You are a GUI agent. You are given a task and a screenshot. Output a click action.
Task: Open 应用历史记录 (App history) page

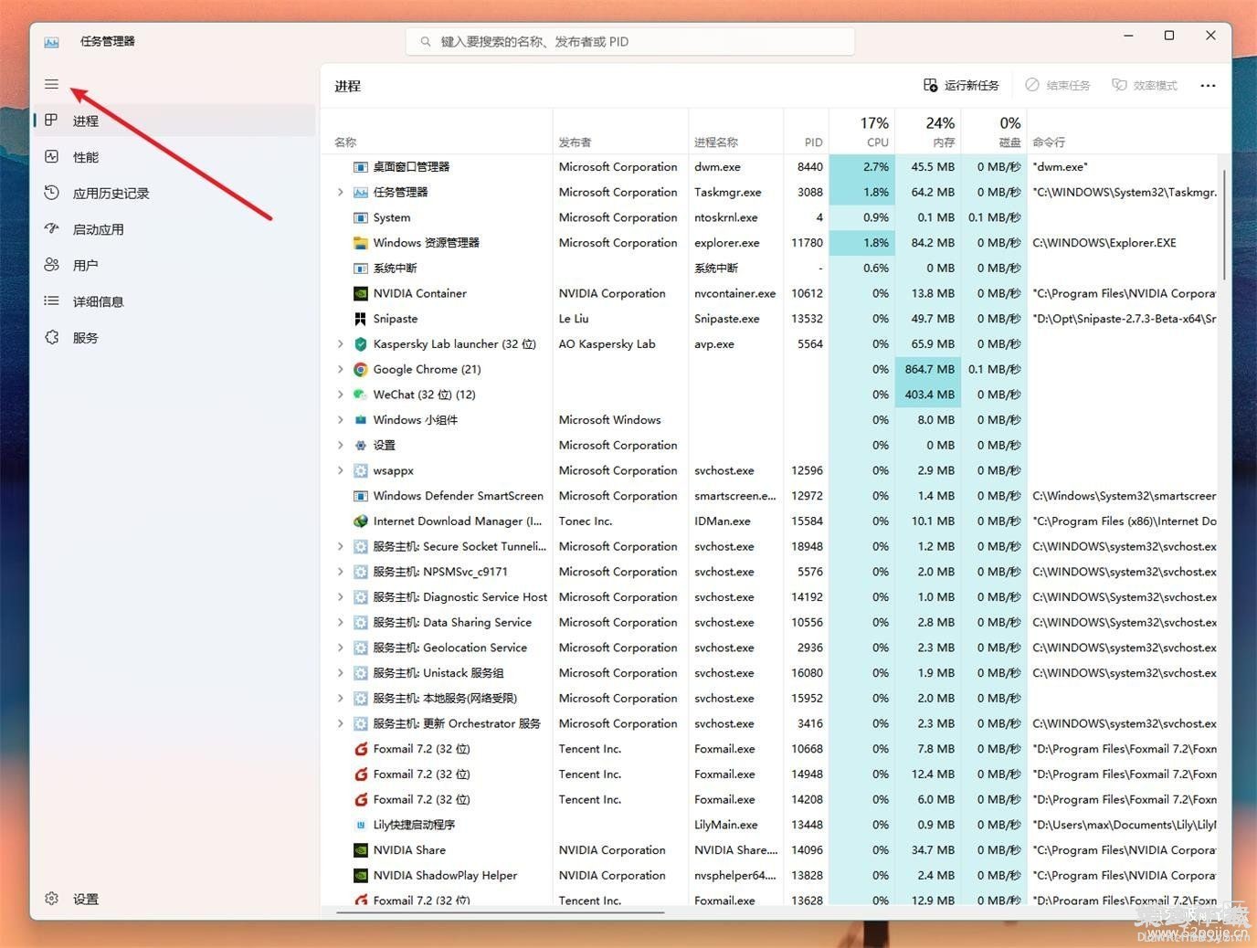click(x=175, y=193)
